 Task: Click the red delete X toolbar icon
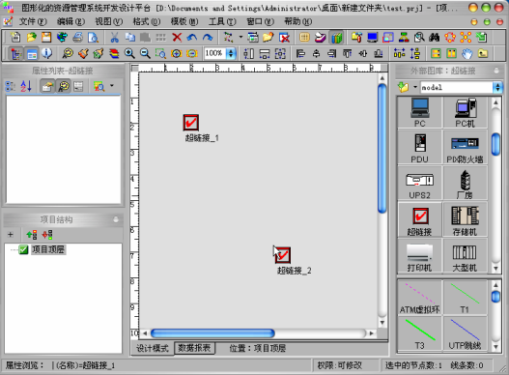(177, 38)
